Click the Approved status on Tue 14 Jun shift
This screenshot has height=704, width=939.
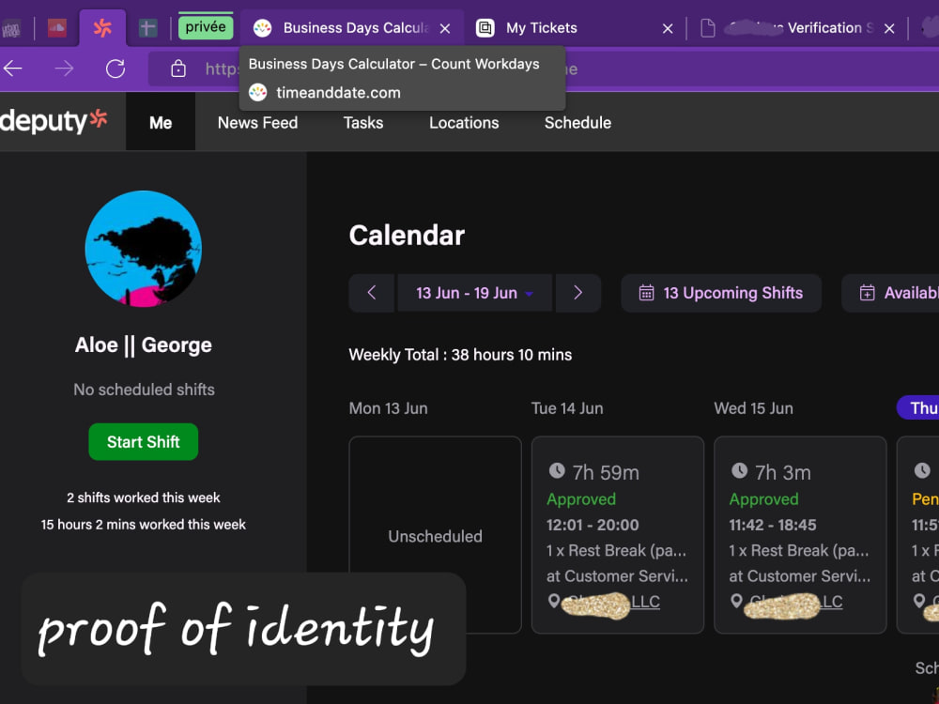coord(581,499)
